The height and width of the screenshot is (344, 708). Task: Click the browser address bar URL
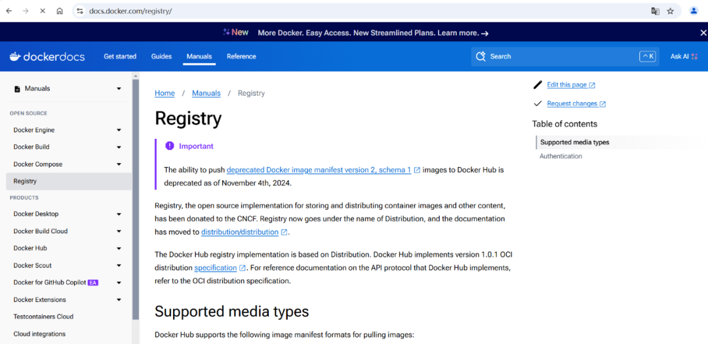(130, 11)
